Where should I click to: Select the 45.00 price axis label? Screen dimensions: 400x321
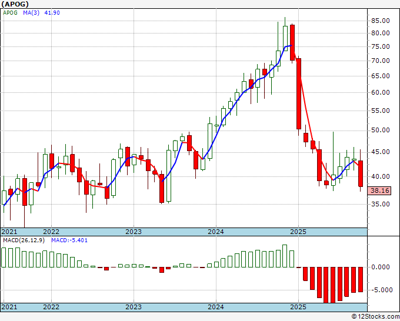pos(381,152)
